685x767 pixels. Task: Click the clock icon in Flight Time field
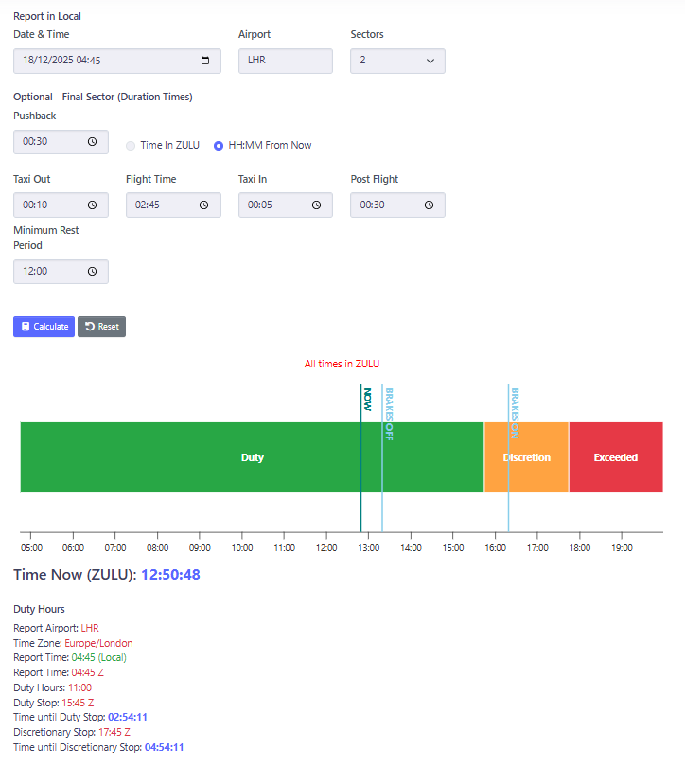(x=205, y=205)
